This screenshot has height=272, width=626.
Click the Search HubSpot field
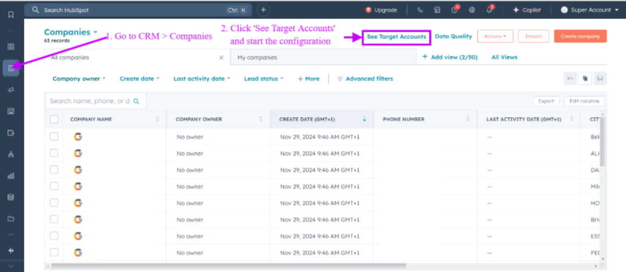click(x=138, y=10)
